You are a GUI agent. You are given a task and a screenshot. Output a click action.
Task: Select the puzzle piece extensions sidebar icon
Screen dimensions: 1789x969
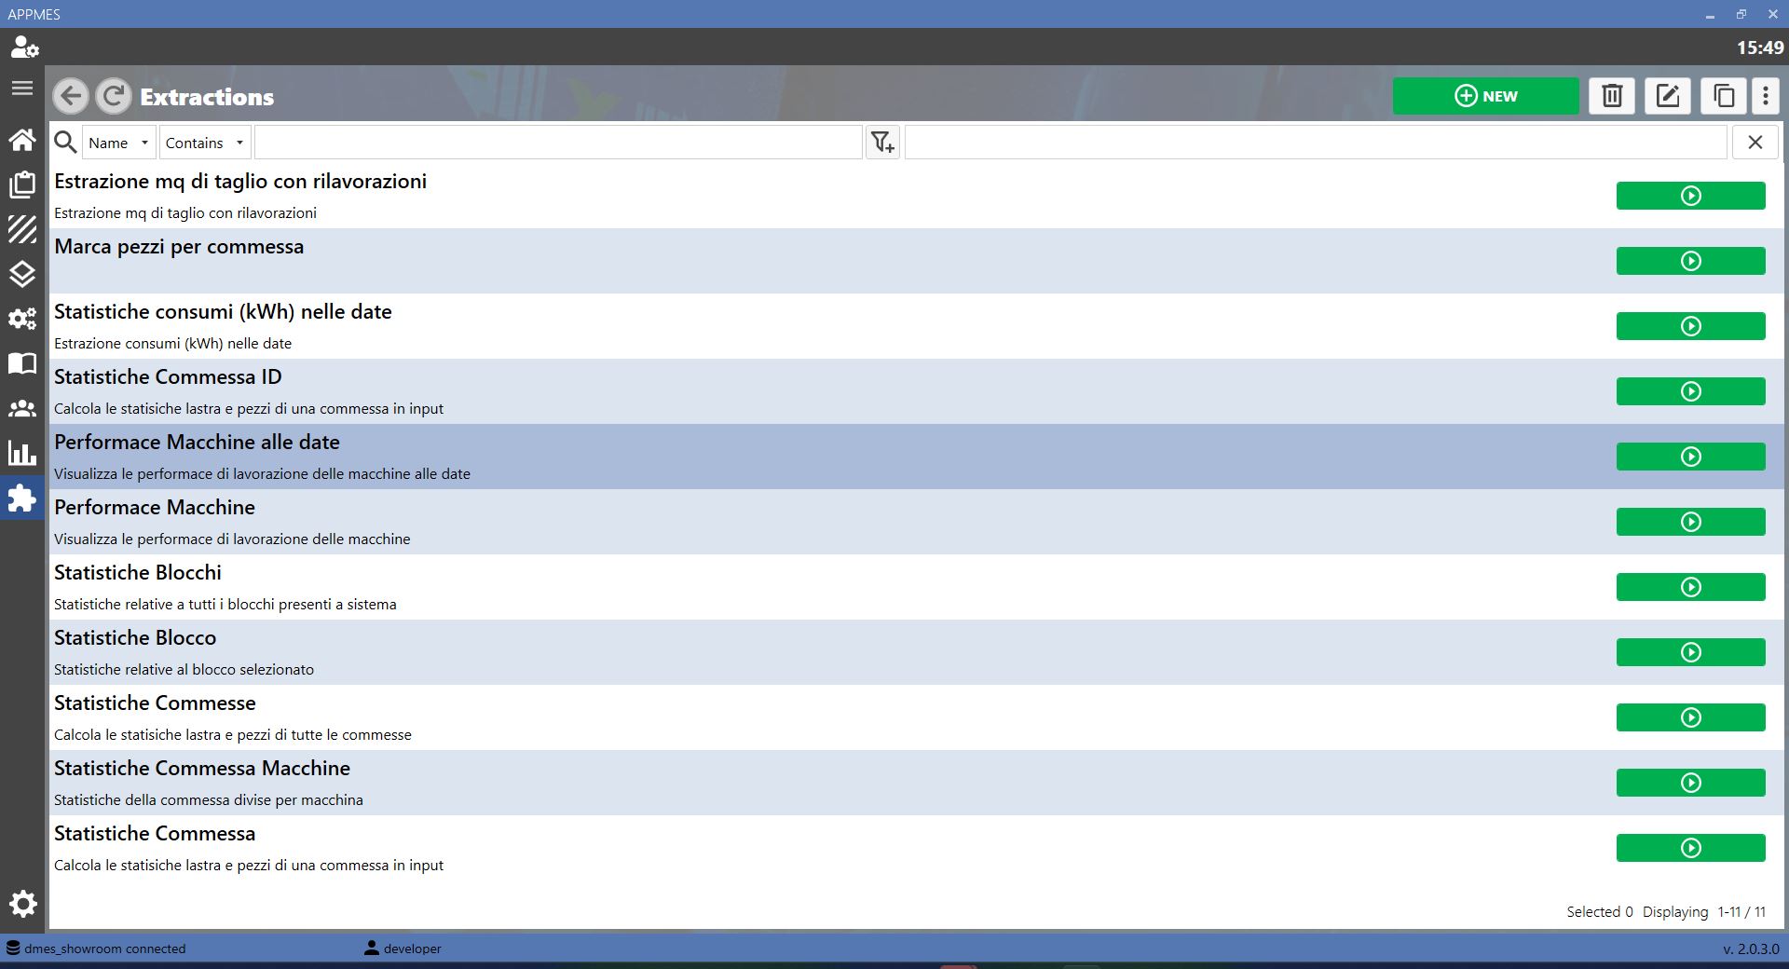tap(22, 498)
